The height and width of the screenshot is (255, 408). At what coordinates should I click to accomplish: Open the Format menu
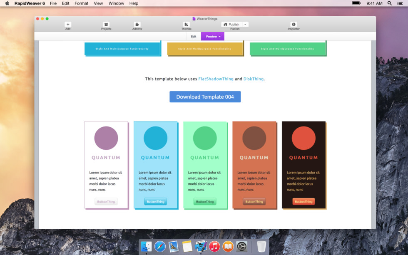coord(81,3)
